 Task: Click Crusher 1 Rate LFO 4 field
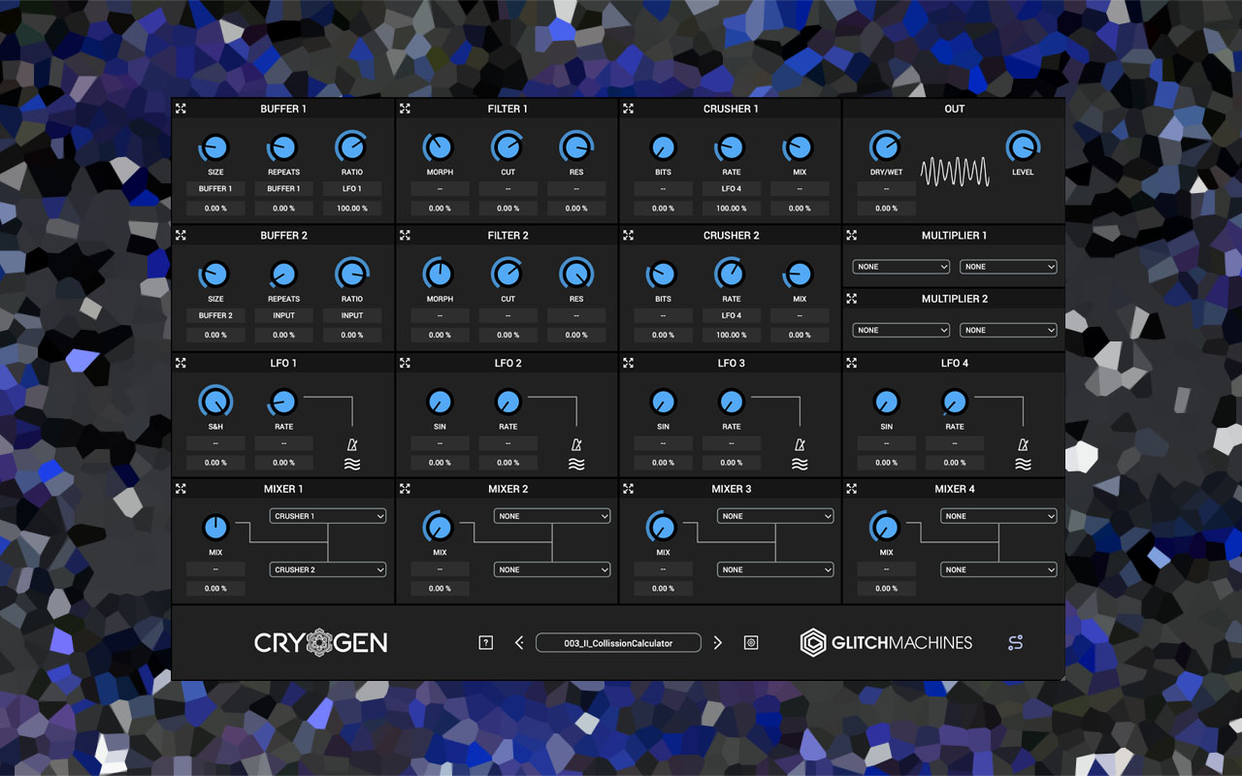click(732, 189)
